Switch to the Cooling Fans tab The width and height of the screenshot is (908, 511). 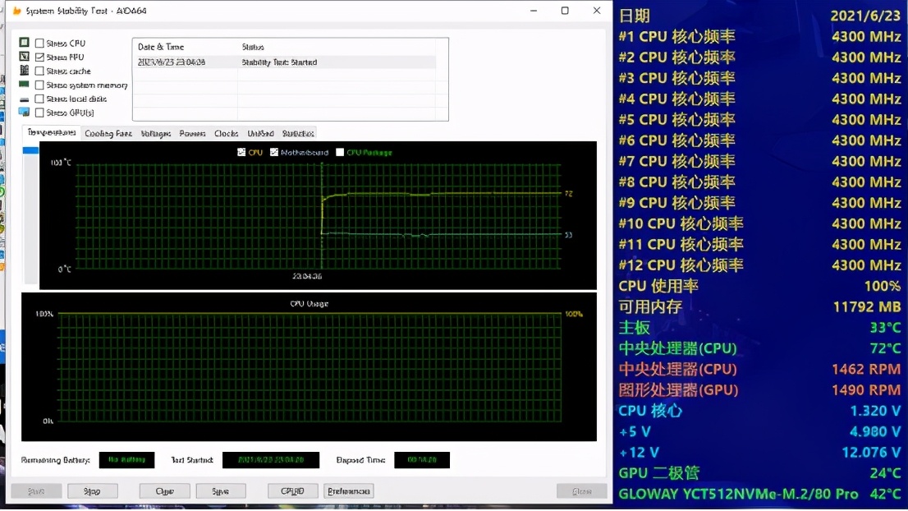108,133
